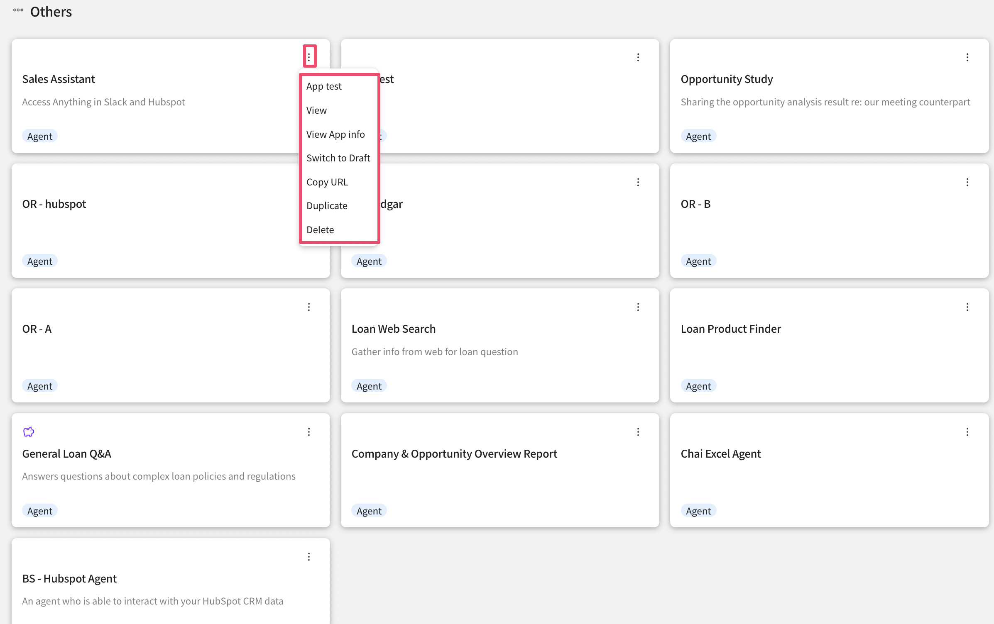994x624 pixels.
Task: Open BS - Hubspot Agent's options menu
Action: coord(309,557)
